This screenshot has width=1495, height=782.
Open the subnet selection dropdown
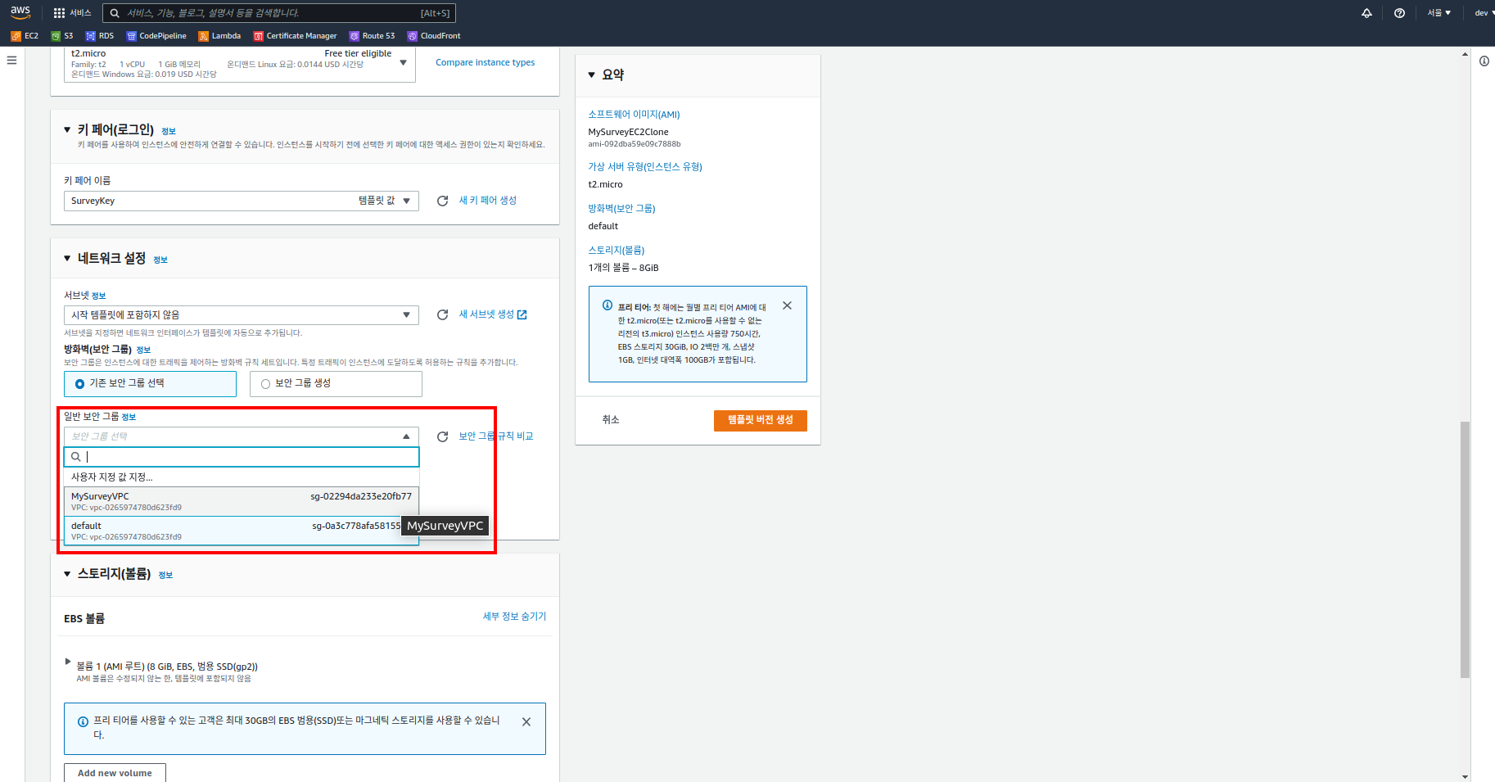pyautogui.click(x=242, y=315)
